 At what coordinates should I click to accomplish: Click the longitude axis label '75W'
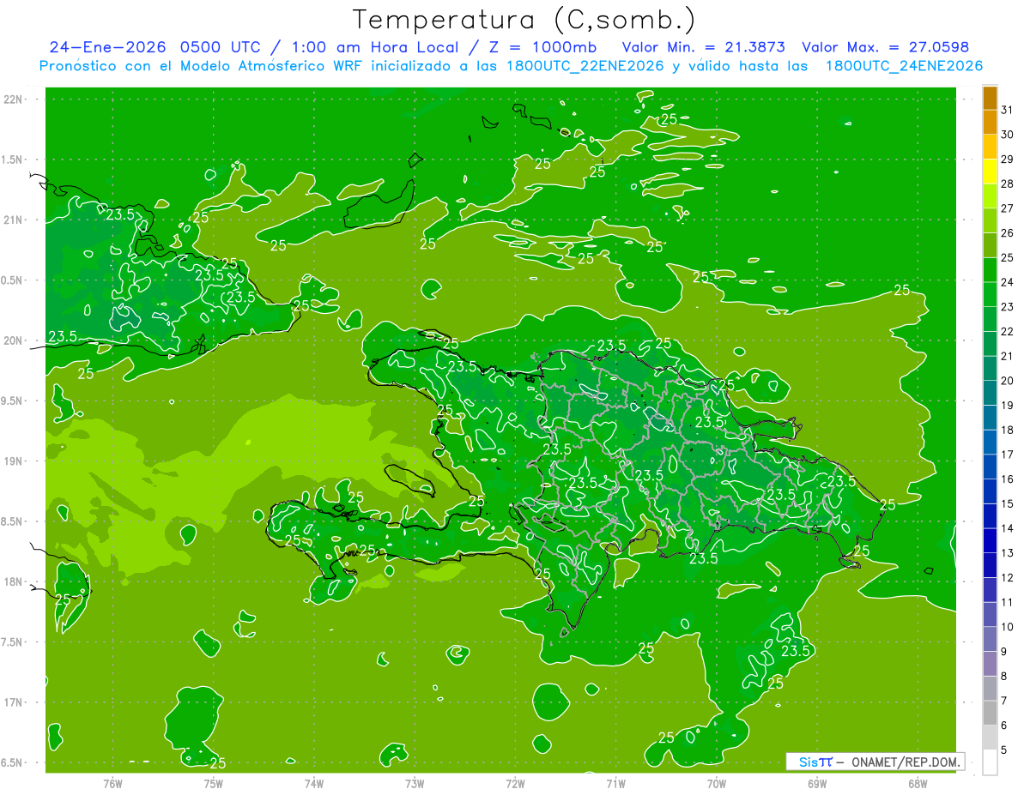tap(214, 783)
